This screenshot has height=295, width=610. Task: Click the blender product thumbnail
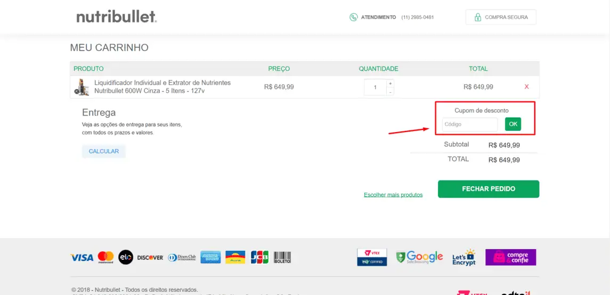(x=82, y=87)
